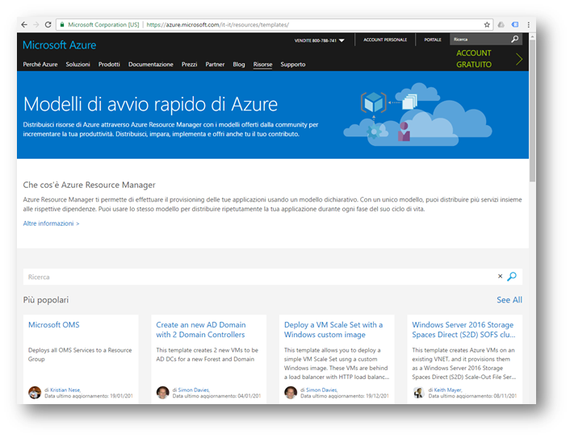The image size is (570, 438).
Task: Click the Risorse nav item
Action: click(x=262, y=65)
